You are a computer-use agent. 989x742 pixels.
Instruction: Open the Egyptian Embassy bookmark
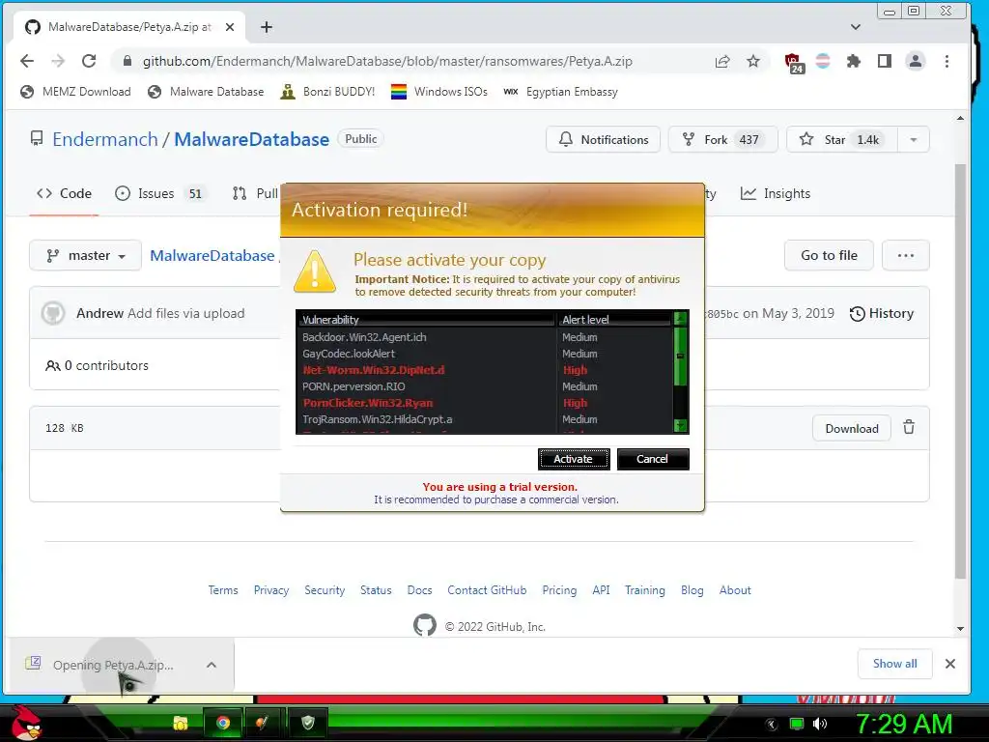click(561, 92)
